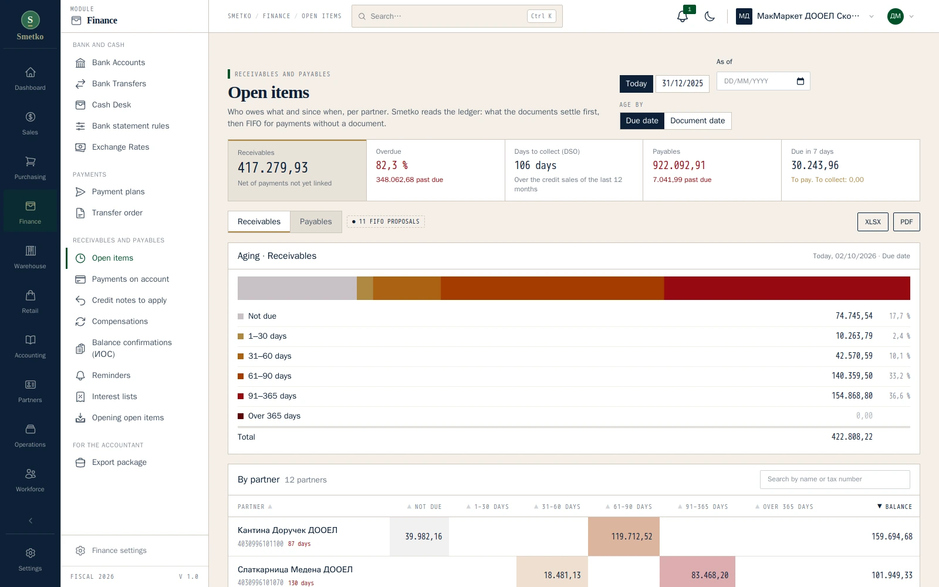The height and width of the screenshot is (587, 939).
Task: Collapse the left sidebar chevron
Action: click(x=30, y=521)
